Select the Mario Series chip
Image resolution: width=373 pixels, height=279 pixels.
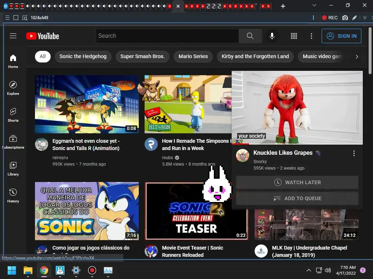193,56
